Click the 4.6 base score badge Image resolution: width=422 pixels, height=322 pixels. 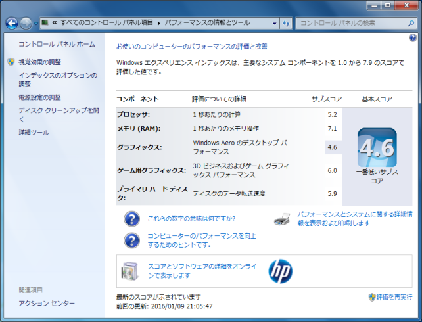point(377,147)
